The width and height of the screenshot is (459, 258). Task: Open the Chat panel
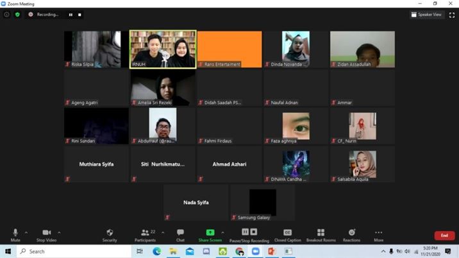click(180, 234)
